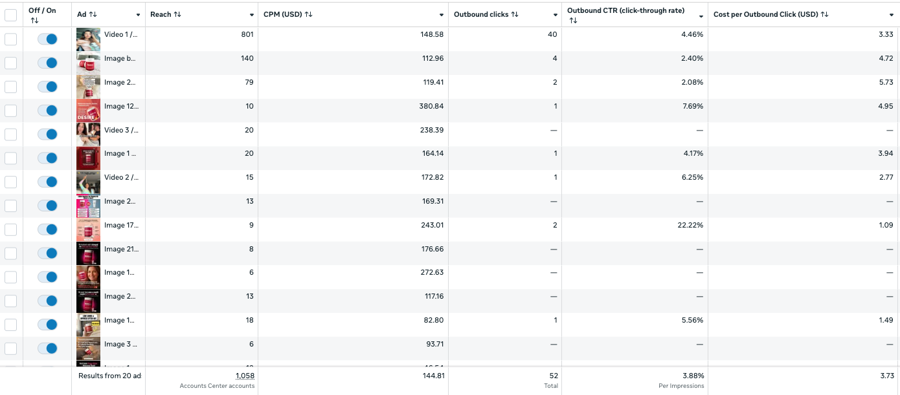Click sort arrows under Off / On header
Image resolution: width=900 pixels, height=395 pixels.
(34, 21)
